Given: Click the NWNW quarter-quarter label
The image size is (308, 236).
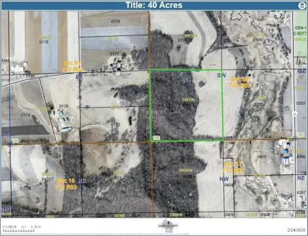Looking at the screenshot, I should tap(186, 170).
